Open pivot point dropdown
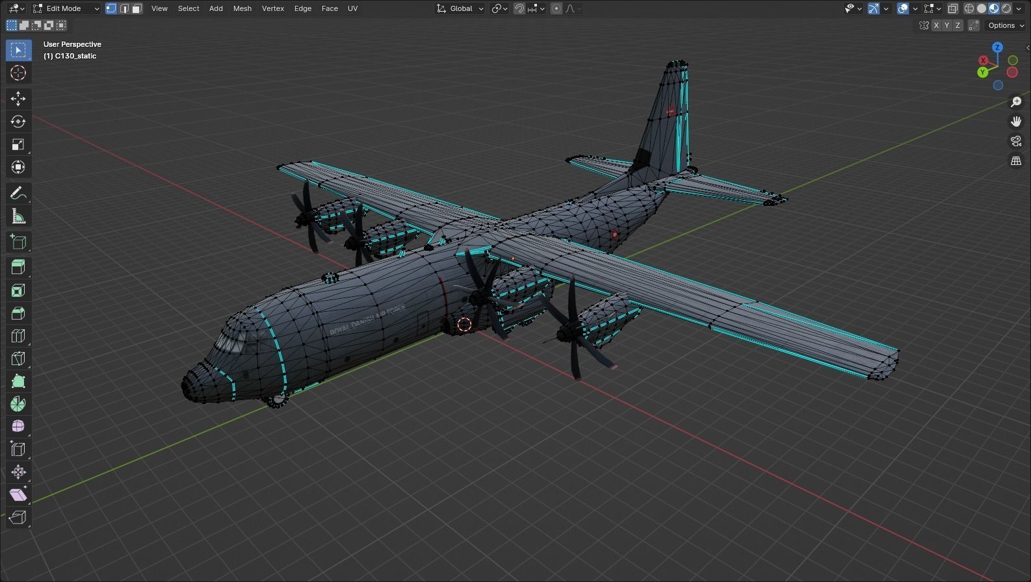 [x=499, y=8]
